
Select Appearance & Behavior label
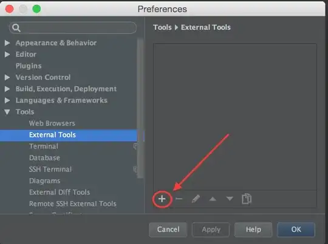56,43
